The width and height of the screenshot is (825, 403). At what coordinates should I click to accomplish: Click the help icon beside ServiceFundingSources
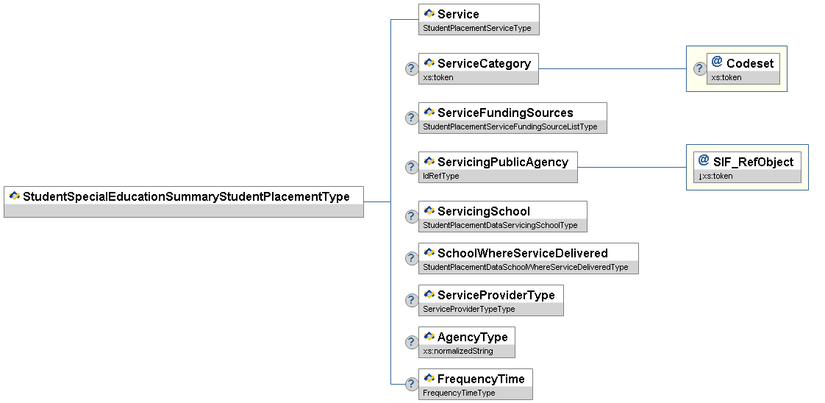412,118
